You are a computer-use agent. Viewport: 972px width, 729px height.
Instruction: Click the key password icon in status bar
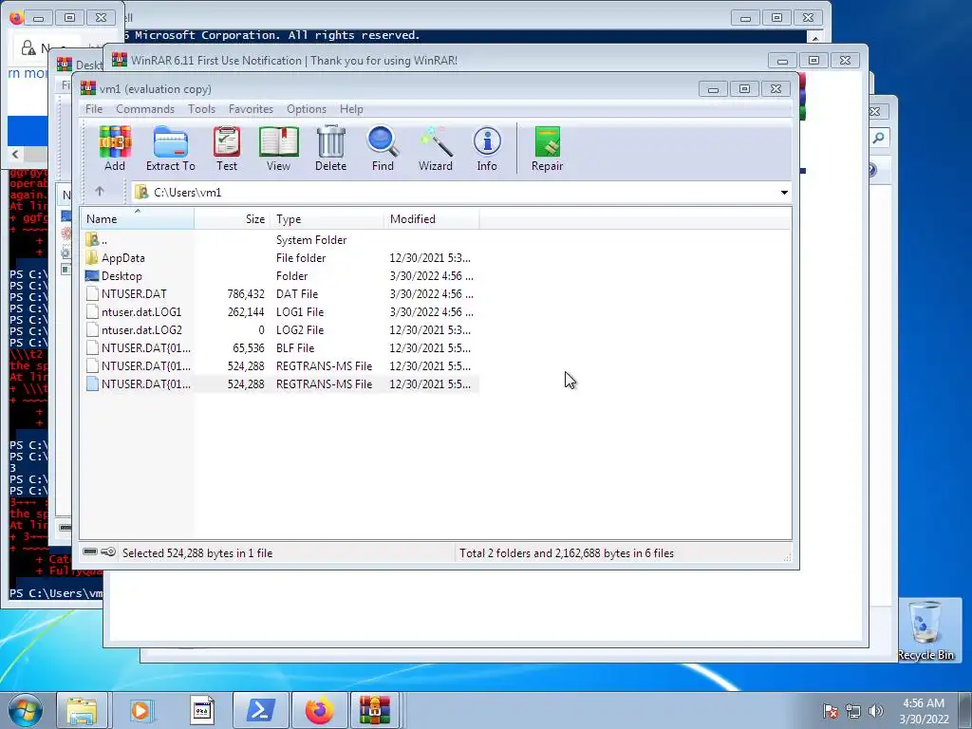(108, 551)
